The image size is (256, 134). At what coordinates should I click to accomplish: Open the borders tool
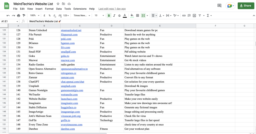click(x=138, y=16)
